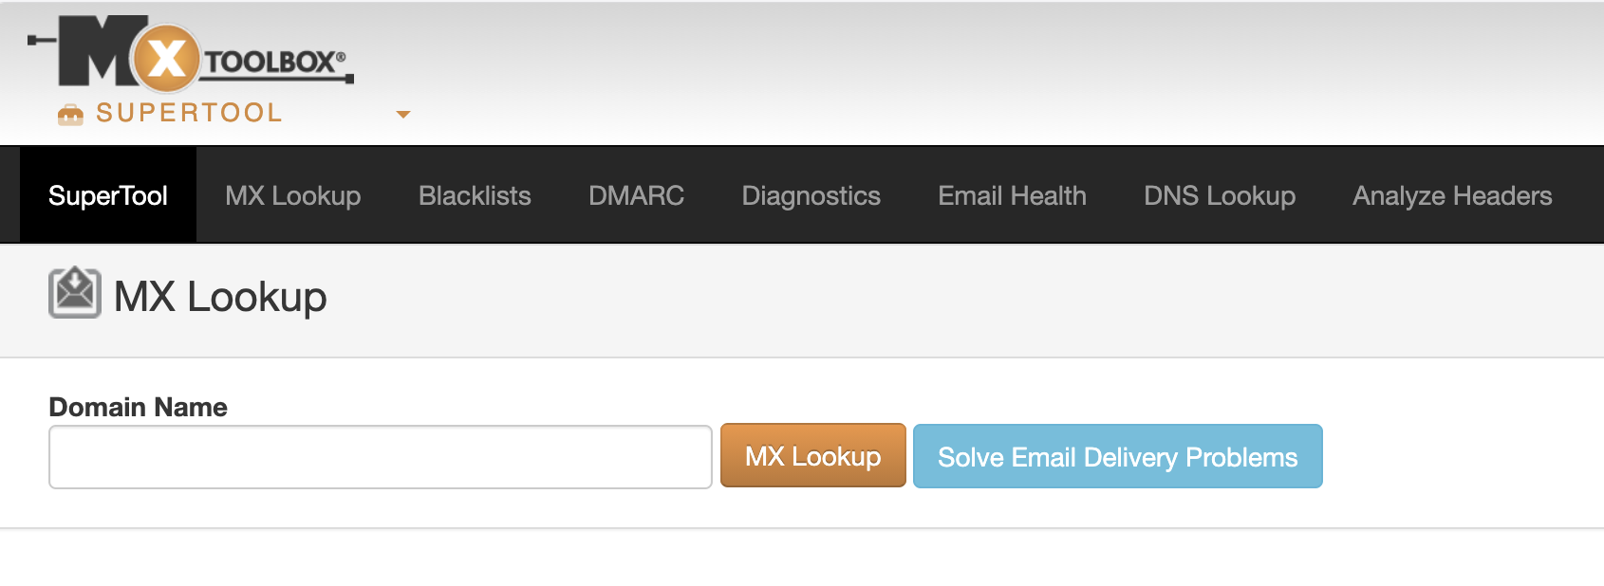
Task: Click the MX Lookup page heading text
Action: [x=220, y=297]
